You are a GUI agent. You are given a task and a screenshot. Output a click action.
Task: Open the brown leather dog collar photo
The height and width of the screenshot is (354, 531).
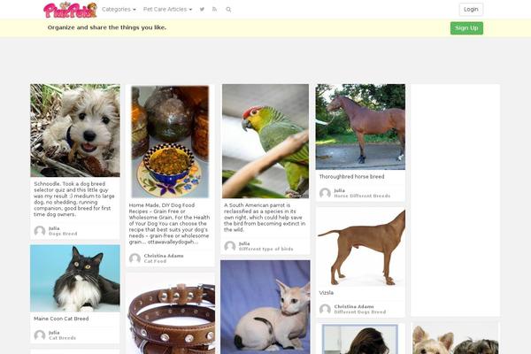tap(171, 315)
